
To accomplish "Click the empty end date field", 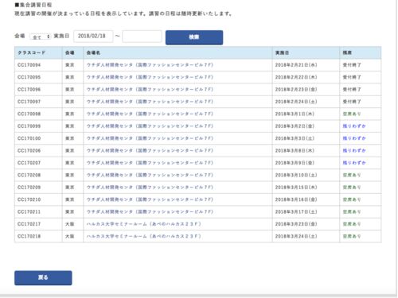I will 142,37.
